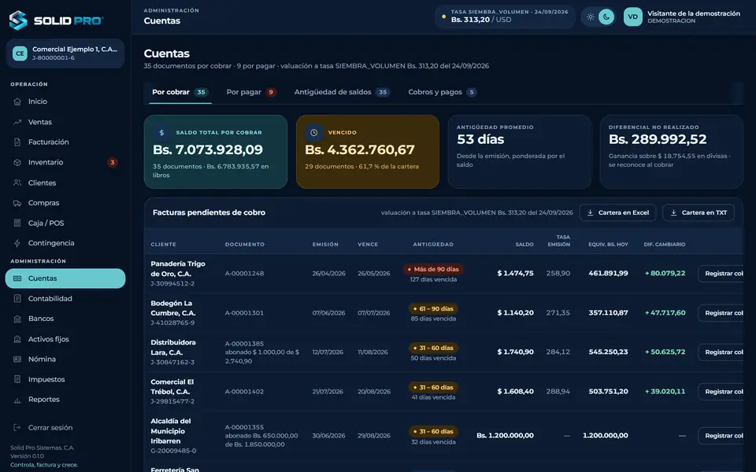Image resolution: width=756 pixels, height=472 pixels.
Task: Go to Ventas in the sidebar
Action: click(65, 123)
